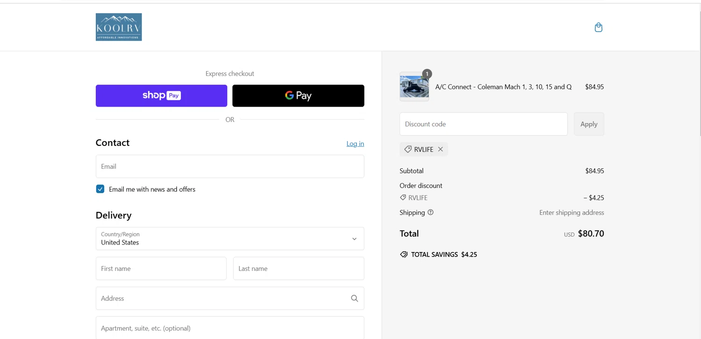Pay with Google Pay express checkout
Screen dimensions: 701x339
click(x=298, y=96)
